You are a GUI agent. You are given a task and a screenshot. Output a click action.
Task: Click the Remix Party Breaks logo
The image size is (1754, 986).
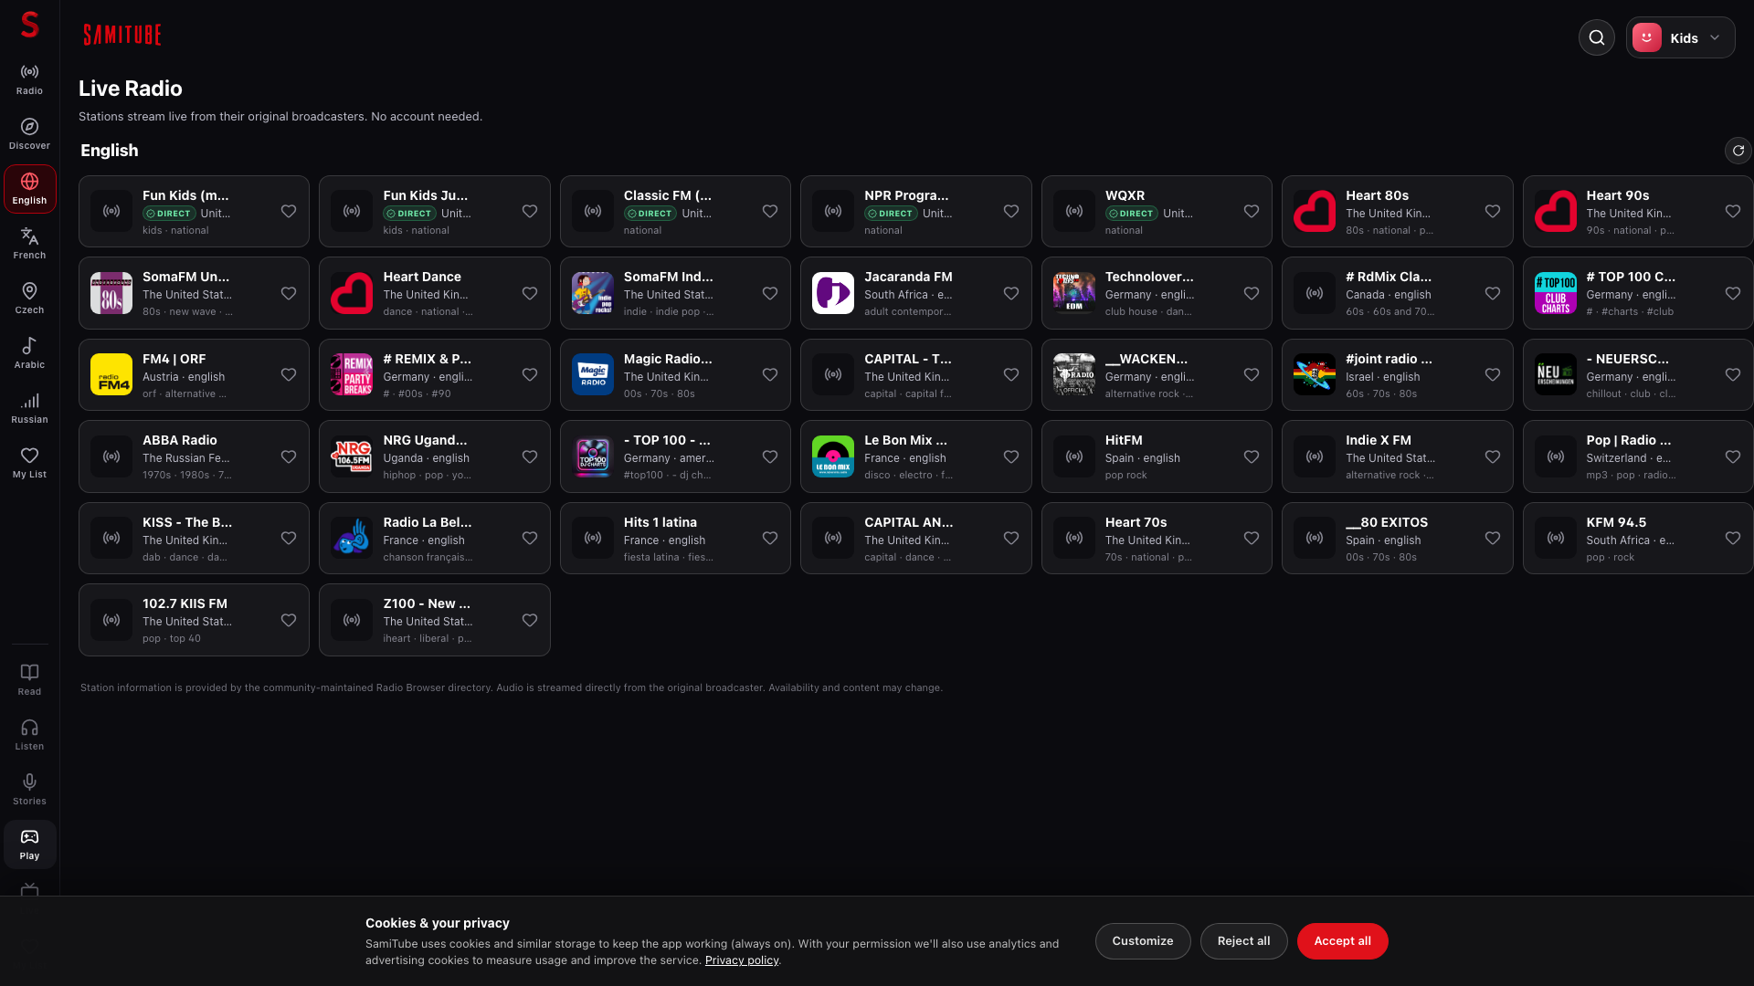click(352, 374)
